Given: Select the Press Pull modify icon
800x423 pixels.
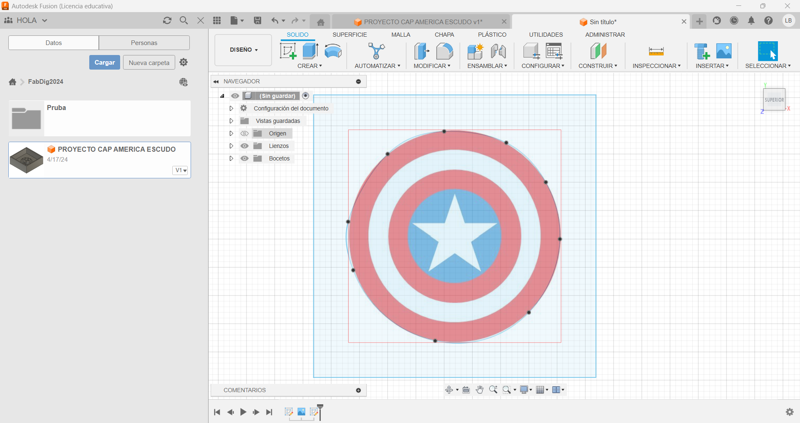Looking at the screenshot, I should [x=422, y=51].
